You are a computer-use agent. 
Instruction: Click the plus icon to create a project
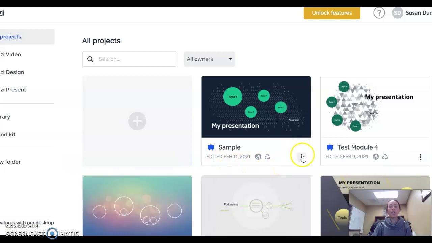pyautogui.click(x=137, y=121)
